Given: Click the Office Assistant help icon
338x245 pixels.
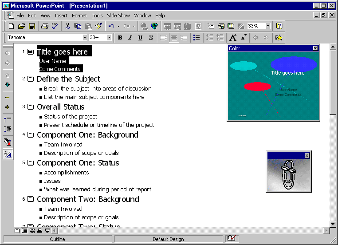Looking at the screenshot, I should [x=279, y=26].
